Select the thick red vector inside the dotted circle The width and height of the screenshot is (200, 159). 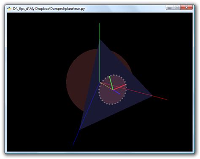pos(119,87)
